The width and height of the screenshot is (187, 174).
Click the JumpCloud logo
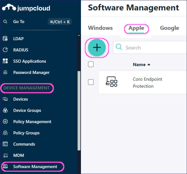[26, 8]
